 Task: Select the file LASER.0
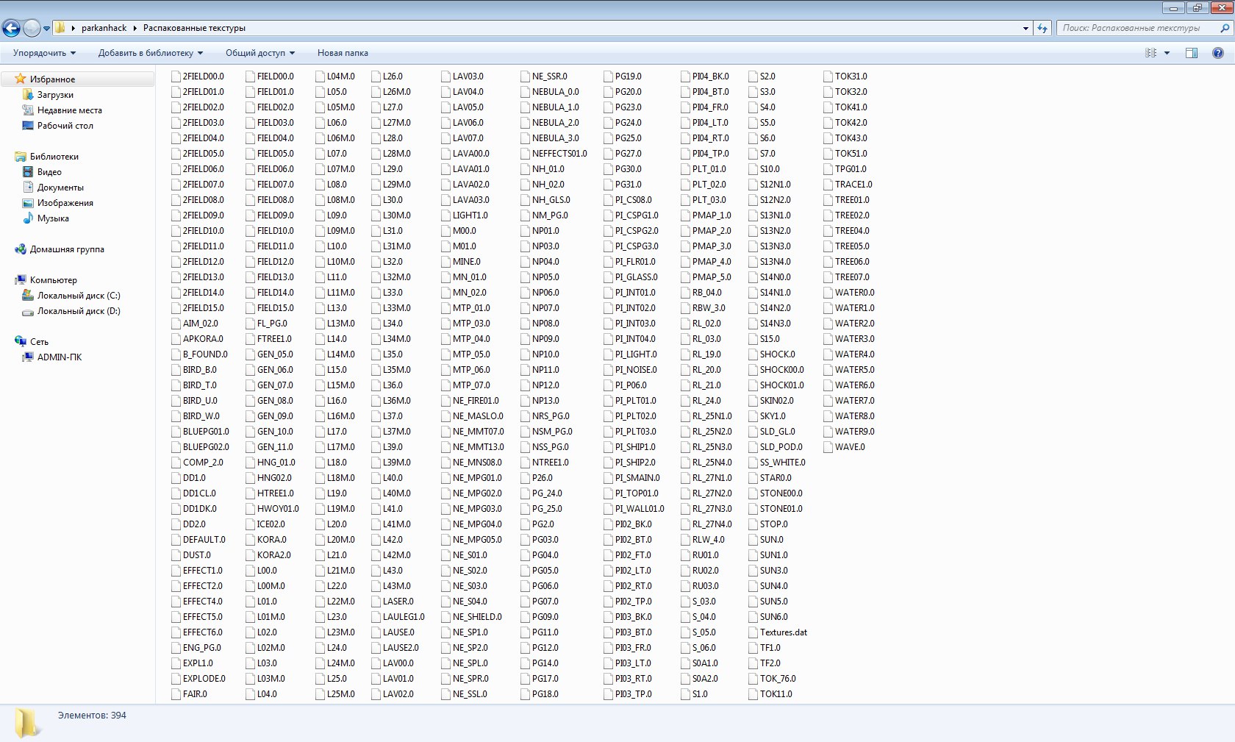click(x=392, y=602)
